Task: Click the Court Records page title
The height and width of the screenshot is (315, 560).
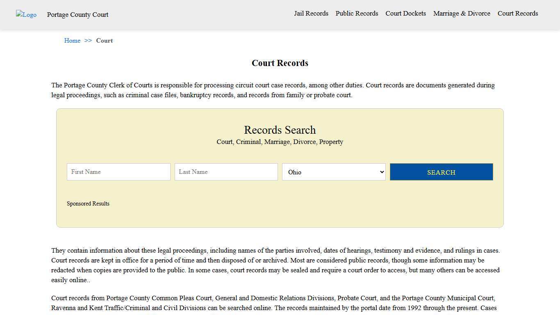Action: (280, 63)
